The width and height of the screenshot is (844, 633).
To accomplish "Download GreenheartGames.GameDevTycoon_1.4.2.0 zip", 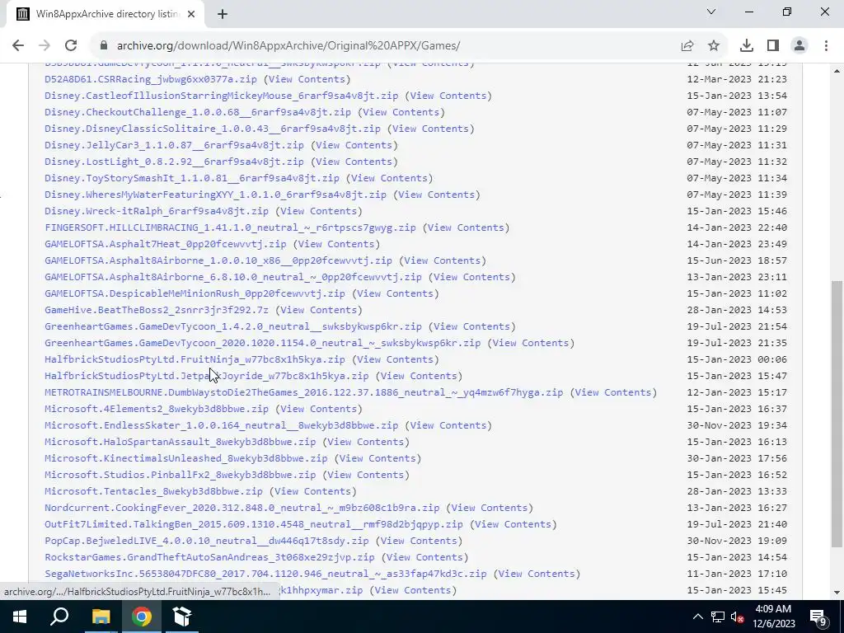I will 233,326.
